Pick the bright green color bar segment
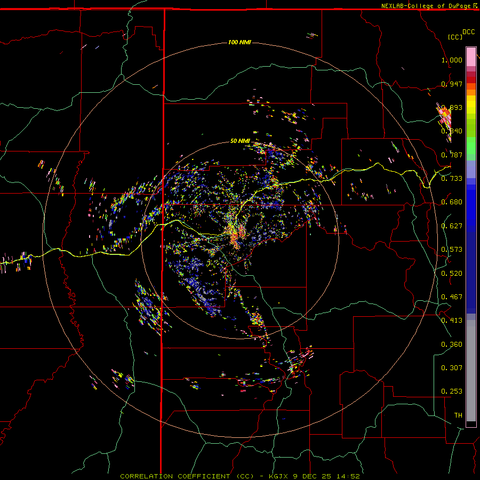 [471, 146]
